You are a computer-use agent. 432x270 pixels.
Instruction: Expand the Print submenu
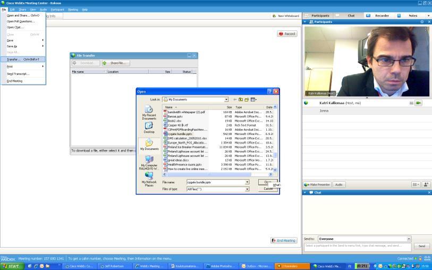tap(23, 66)
